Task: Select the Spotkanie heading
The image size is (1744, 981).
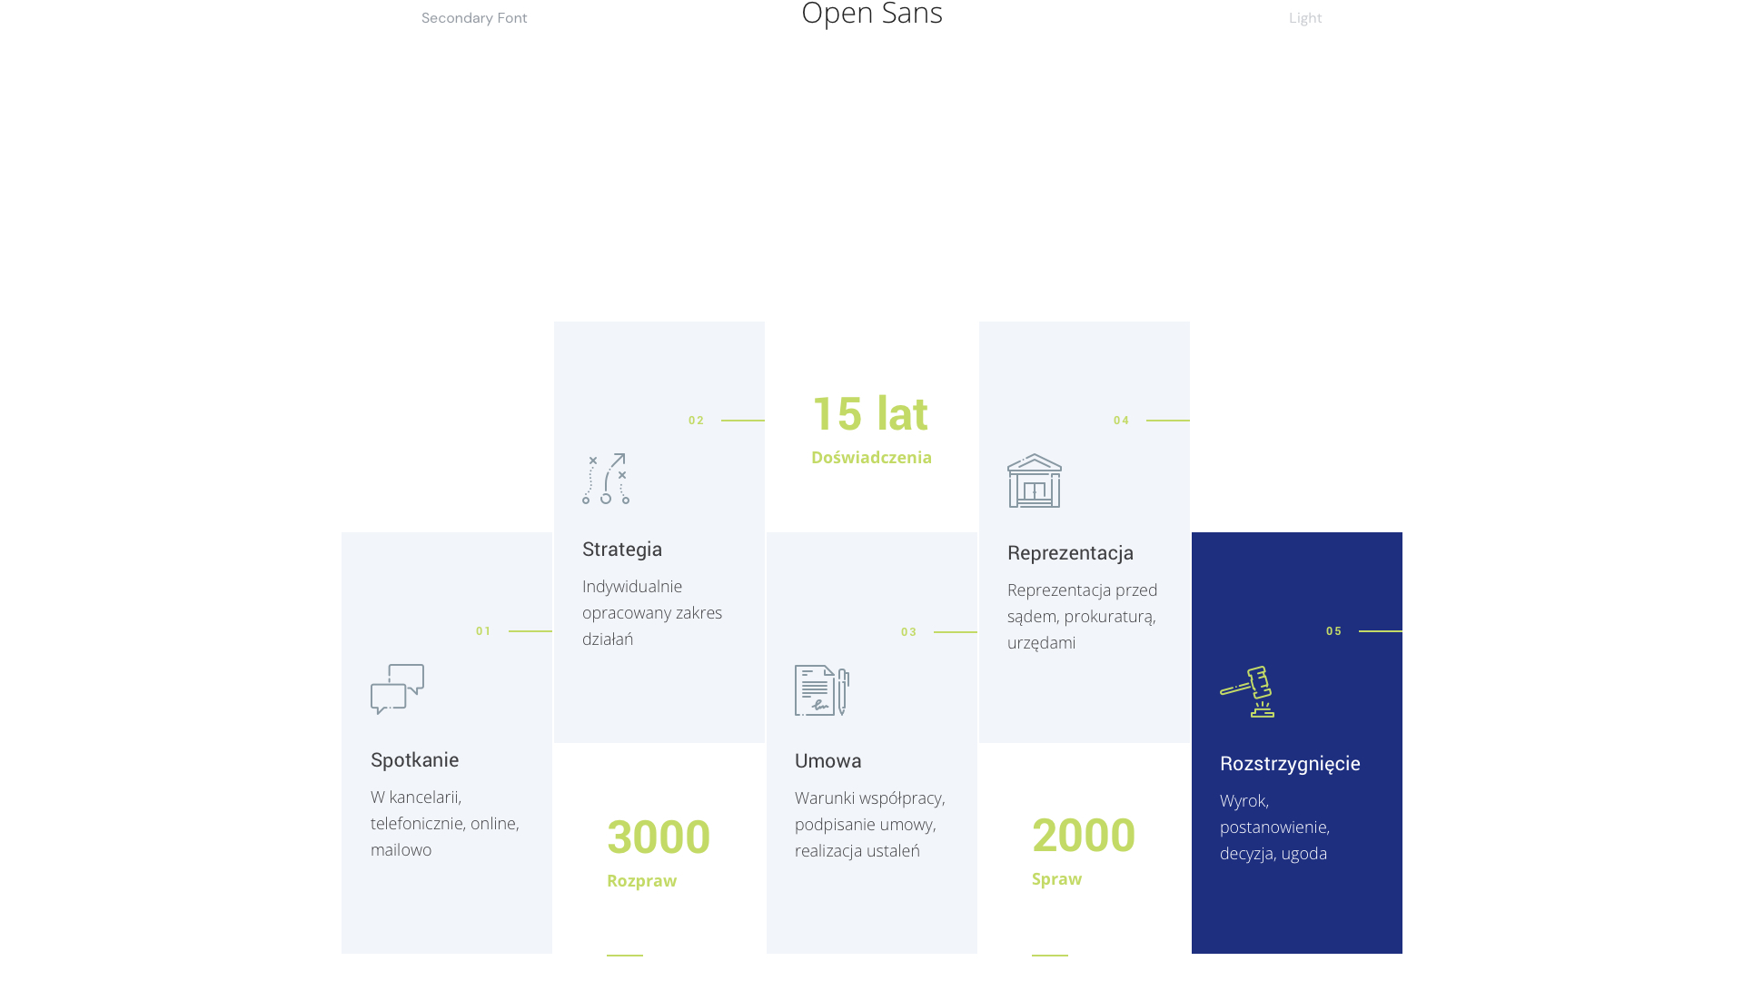Action: point(414,759)
